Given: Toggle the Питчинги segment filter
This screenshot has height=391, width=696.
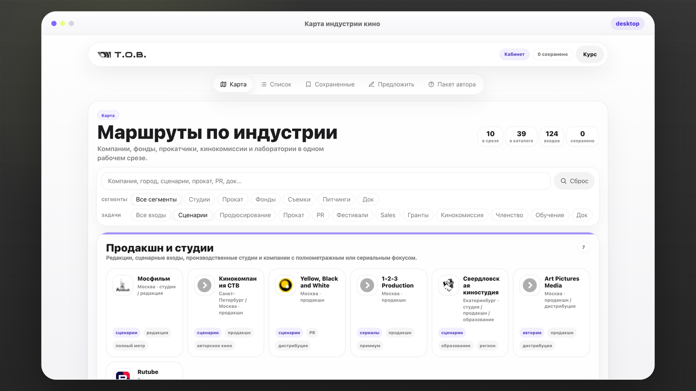Looking at the screenshot, I should click(336, 199).
